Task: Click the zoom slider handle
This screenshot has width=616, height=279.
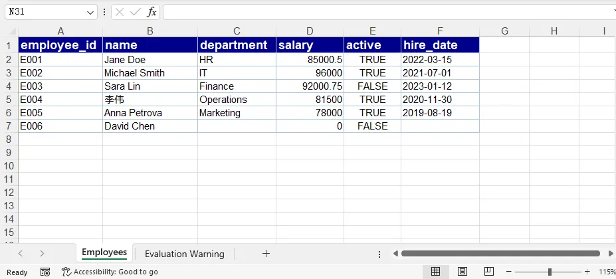Action: click(x=550, y=272)
